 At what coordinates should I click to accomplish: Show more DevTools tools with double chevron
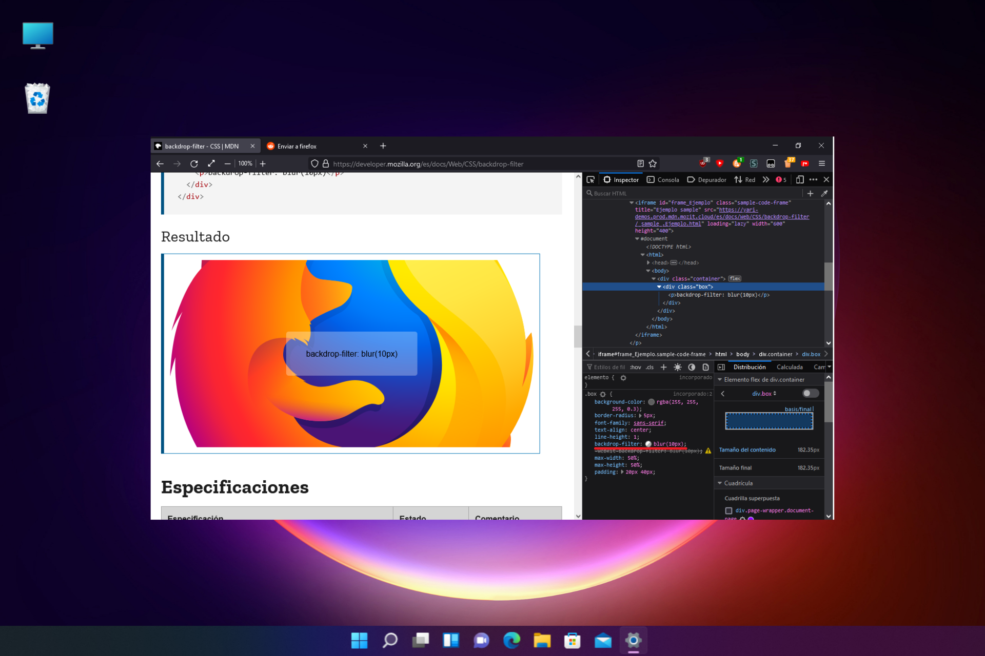(766, 179)
